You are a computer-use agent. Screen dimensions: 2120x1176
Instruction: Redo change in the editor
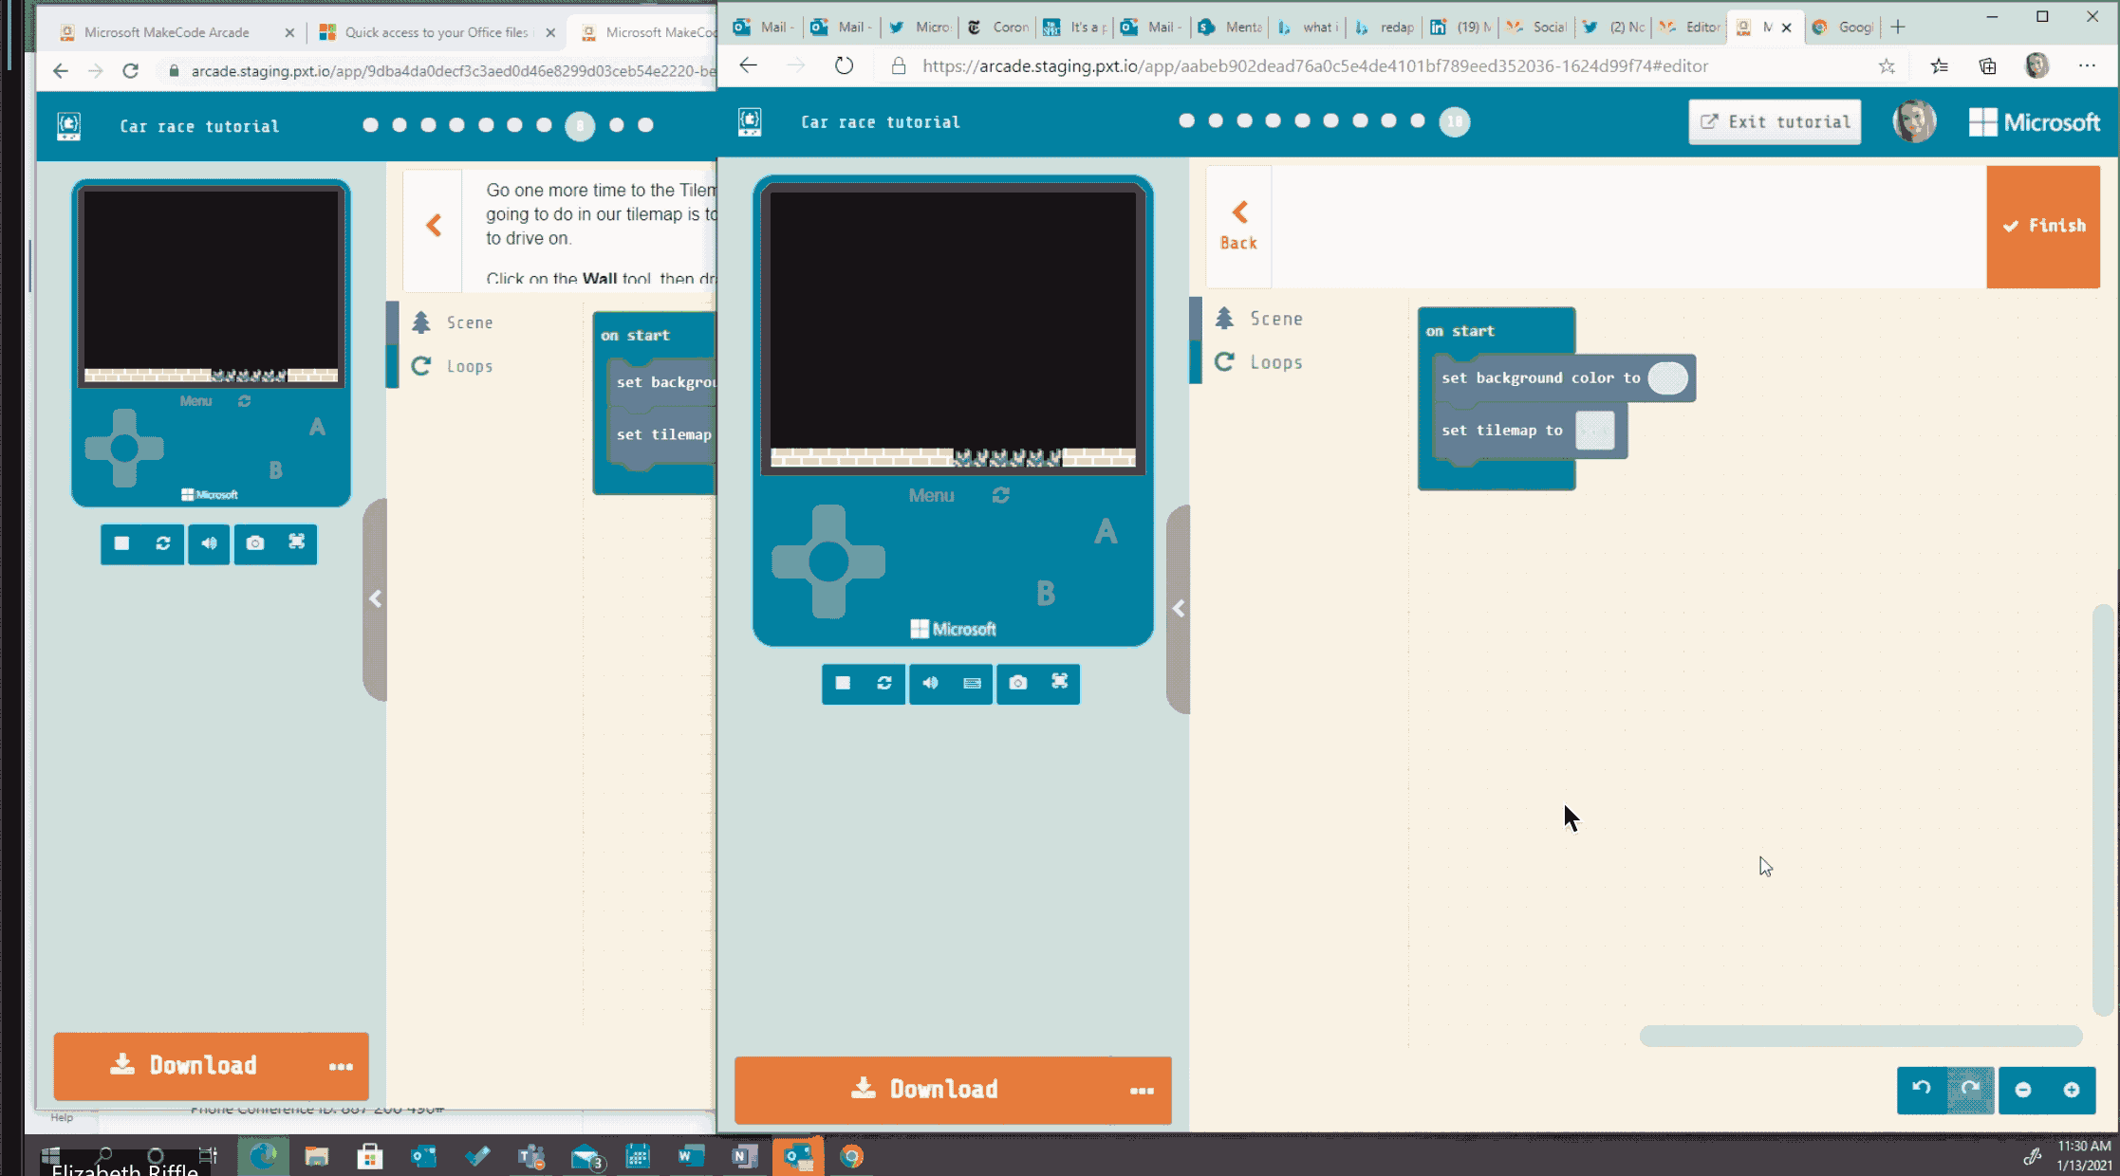coord(1970,1089)
